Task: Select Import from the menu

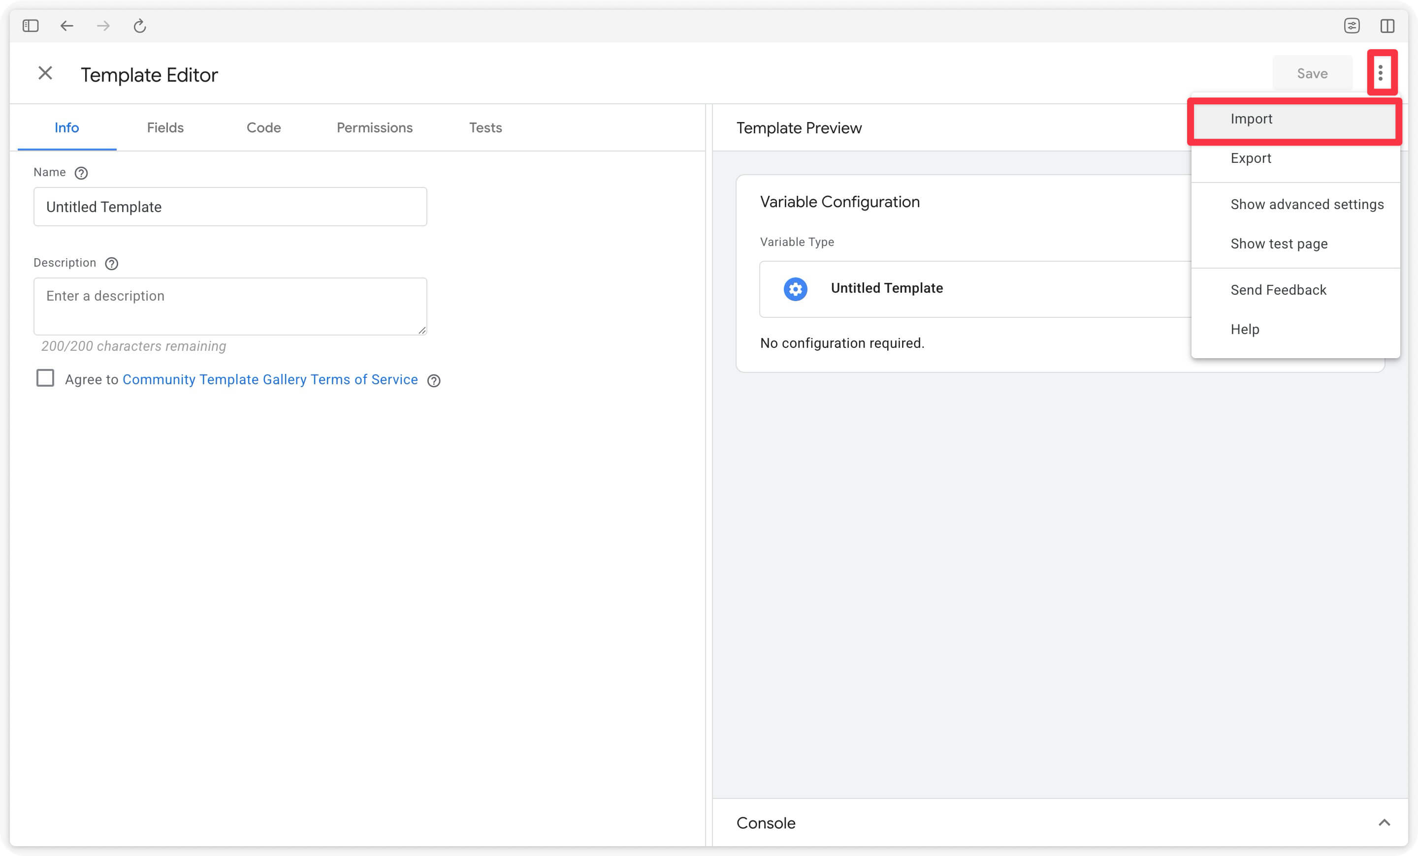Action: 1295,119
